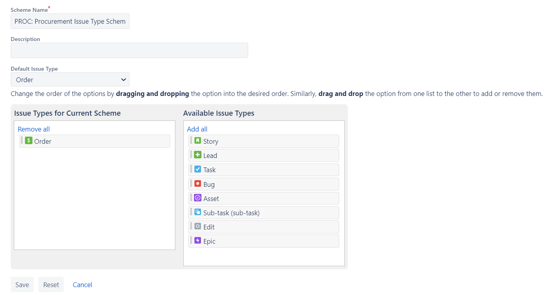The image size is (547, 295).
Task: Select the Epic row in Available Issue Types
Action: pos(264,240)
